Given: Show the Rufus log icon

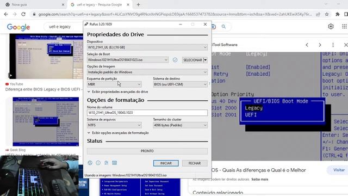Looking at the screenshot, I should [x=115, y=163].
